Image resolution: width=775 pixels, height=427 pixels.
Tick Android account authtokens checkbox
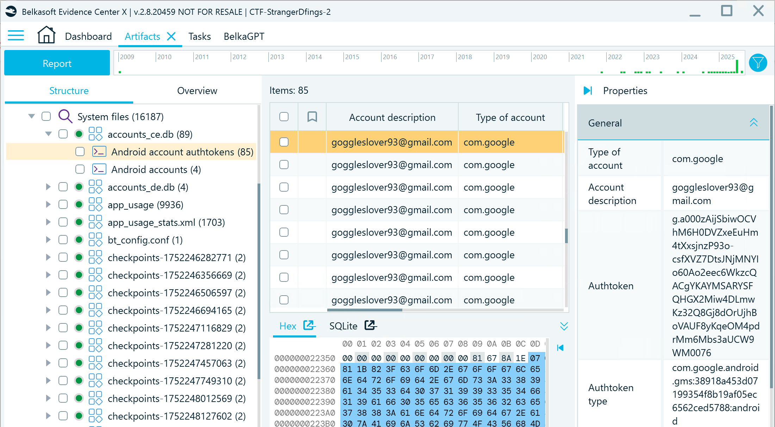pos(80,151)
